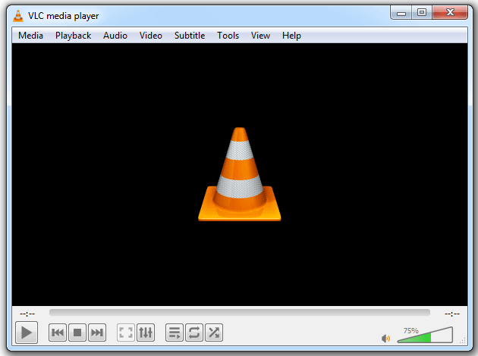Viewport: 478px width, 356px height.
Task: Stop playback with the Stop button
Action: [x=77, y=333]
